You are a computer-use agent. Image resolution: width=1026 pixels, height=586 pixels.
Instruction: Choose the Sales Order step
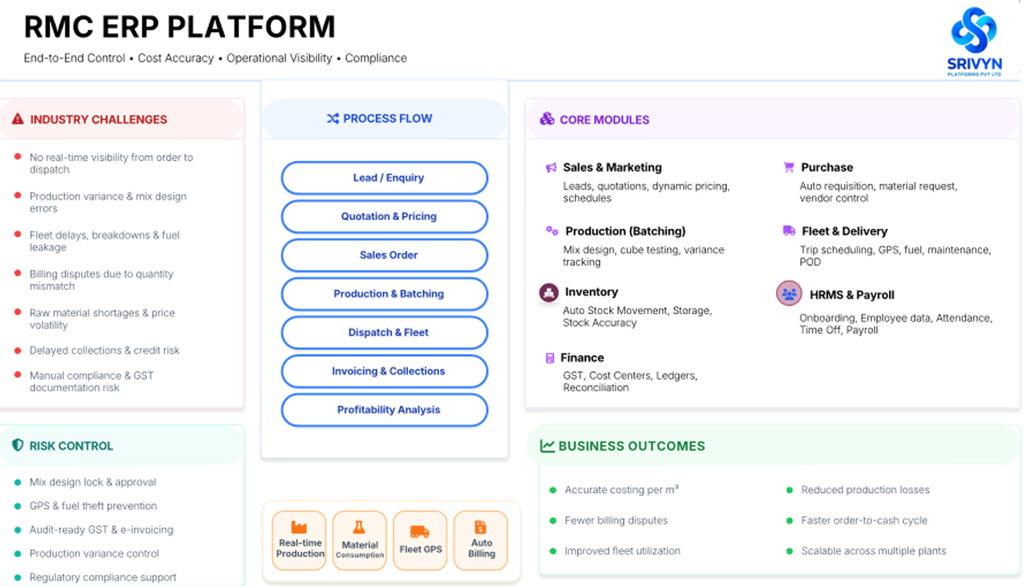point(385,255)
